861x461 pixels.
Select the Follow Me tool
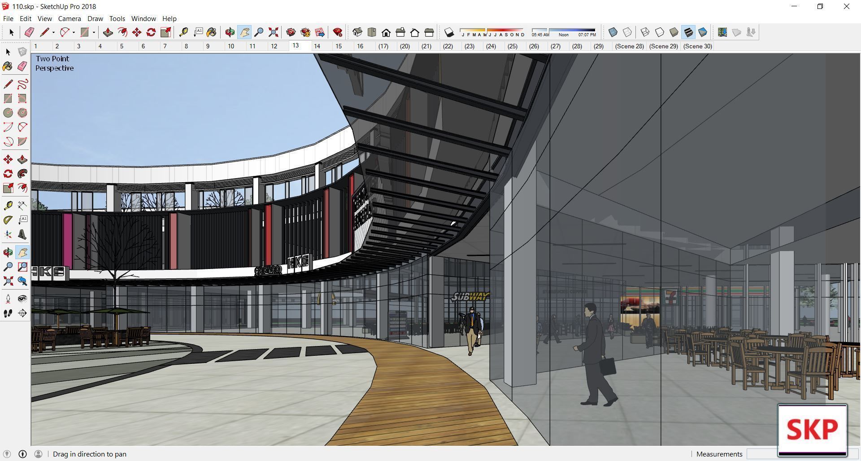point(22,174)
